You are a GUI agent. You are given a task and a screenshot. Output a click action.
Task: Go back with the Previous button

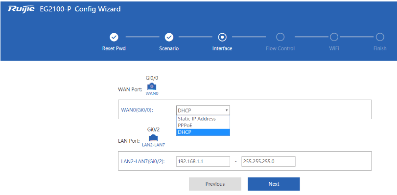215,184
